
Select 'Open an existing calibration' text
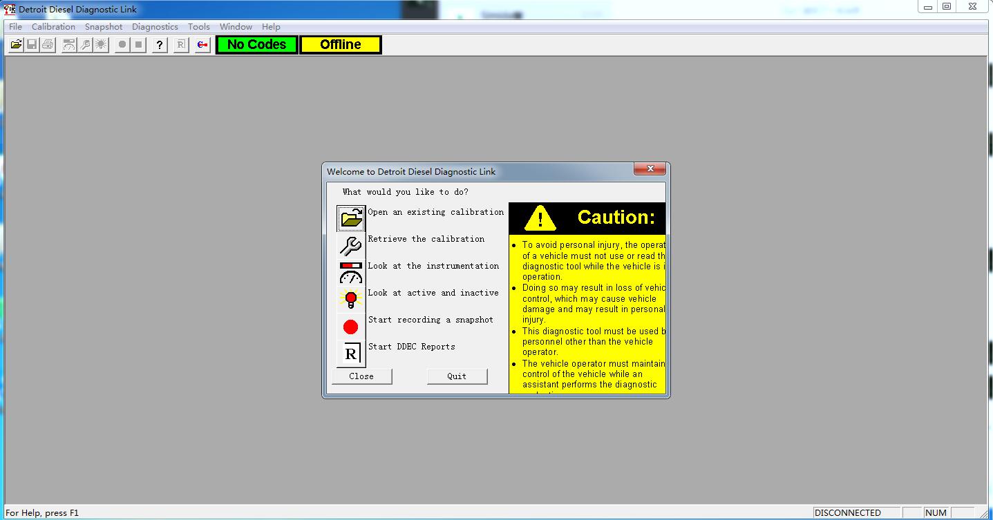click(436, 212)
